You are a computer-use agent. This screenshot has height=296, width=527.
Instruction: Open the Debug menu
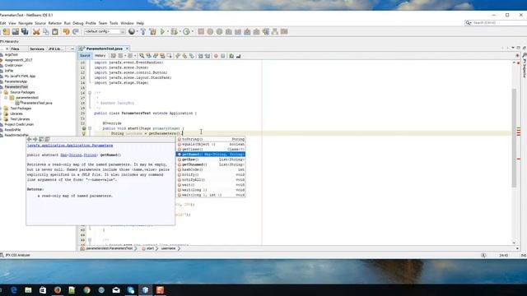[x=78, y=23]
